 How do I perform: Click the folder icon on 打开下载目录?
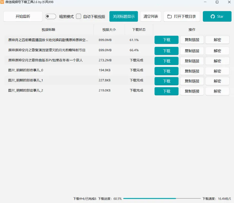pos(170,17)
